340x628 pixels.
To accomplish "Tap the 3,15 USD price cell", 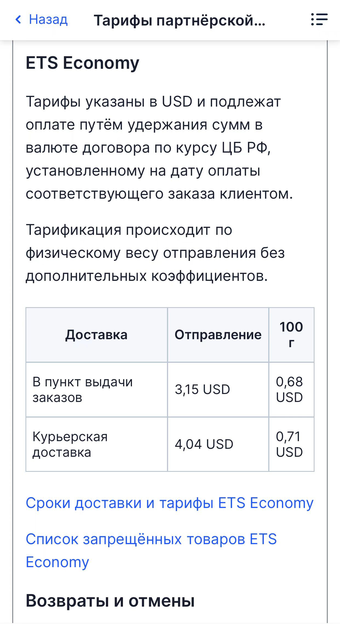I will coord(202,389).
